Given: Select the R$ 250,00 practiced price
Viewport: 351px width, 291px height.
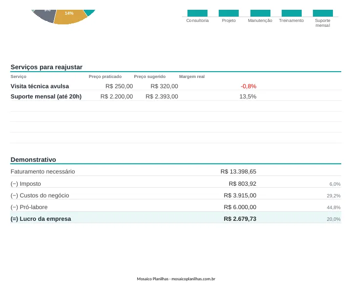Looking at the screenshot, I should [x=119, y=86].
